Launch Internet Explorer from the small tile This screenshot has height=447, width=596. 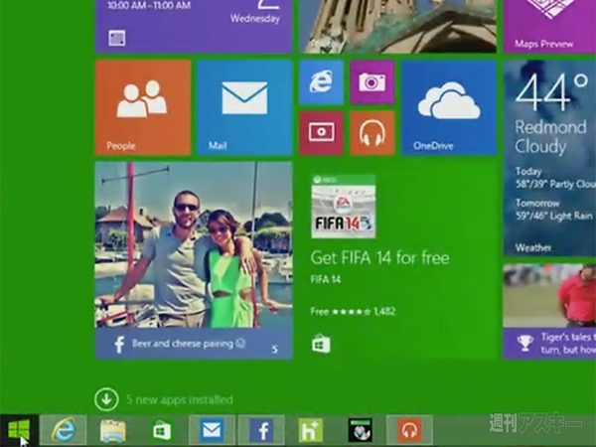(321, 82)
